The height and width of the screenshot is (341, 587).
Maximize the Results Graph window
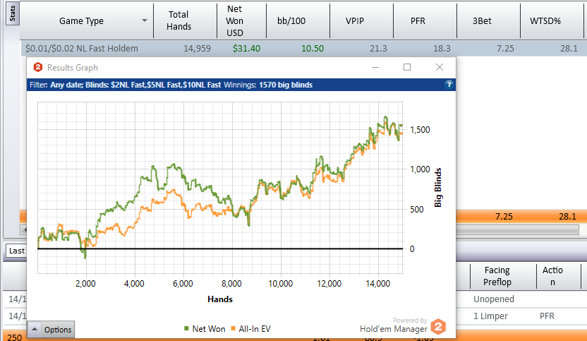(407, 68)
